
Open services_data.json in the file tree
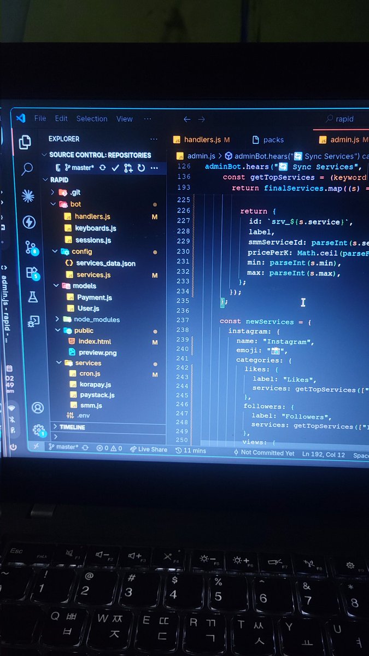106,263
